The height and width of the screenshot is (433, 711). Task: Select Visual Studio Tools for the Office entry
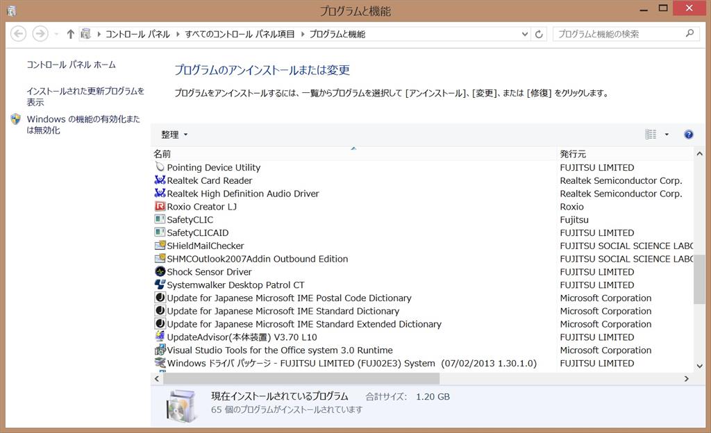pyautogui.click(x=280, y=350)
